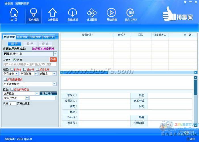This screenshot has width=199, height=142.
Task: Click the 当前版本: 2013 spv1.0 text
Action: coord(18,139)
